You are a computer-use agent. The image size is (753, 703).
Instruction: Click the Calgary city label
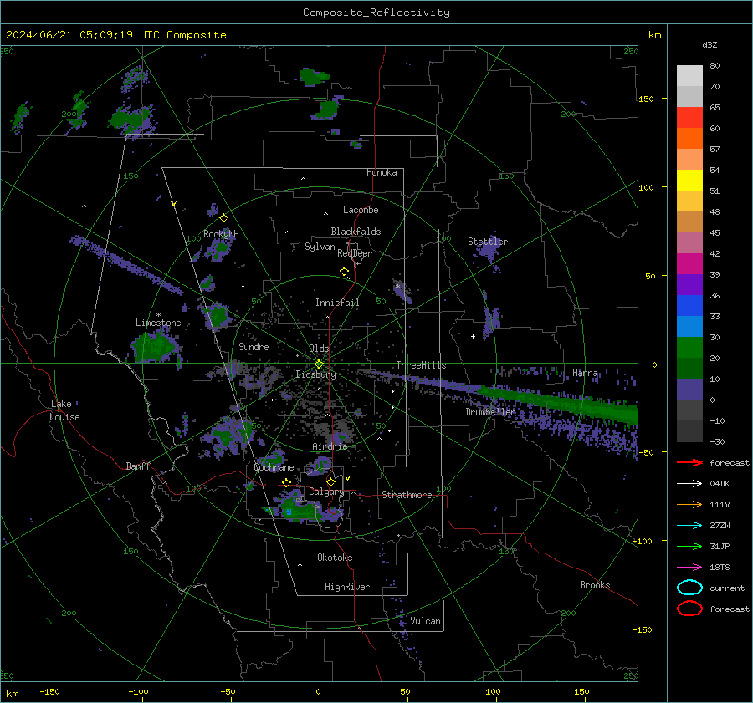[326, 492]
